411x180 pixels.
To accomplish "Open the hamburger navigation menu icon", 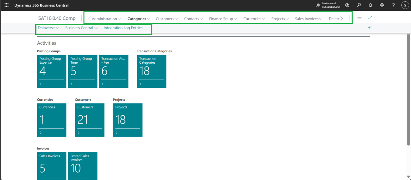I will click(x=359, y=18).
